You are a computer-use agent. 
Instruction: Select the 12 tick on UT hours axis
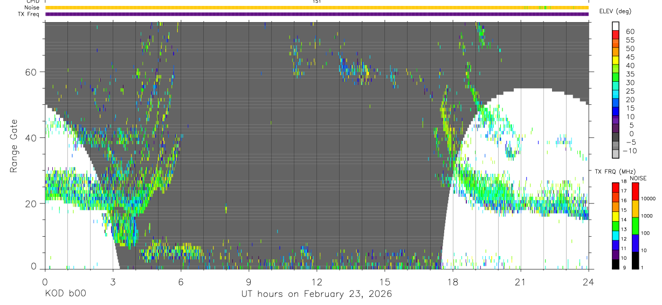point(317,282)
